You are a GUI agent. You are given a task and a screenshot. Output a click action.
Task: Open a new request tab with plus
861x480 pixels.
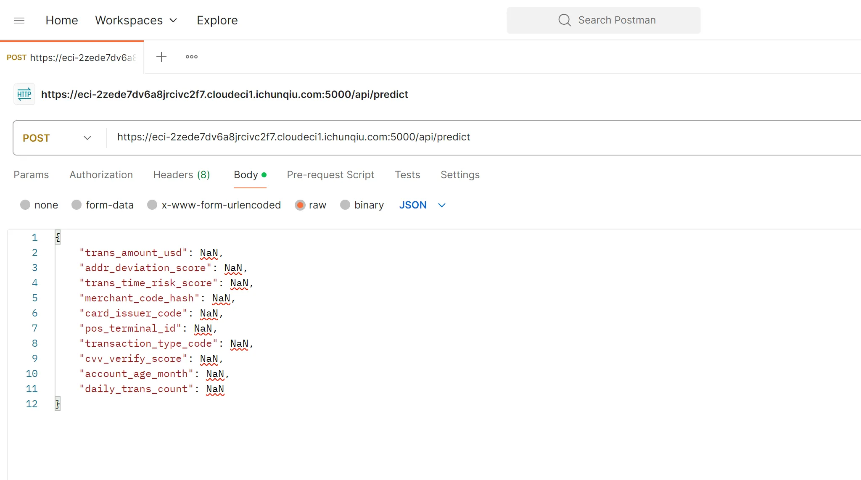pos(161,57)
